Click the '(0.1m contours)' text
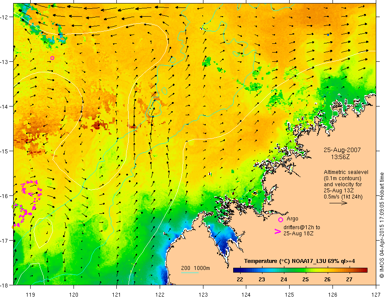This screenshot has height=298, width=385. pyautogui.click(x=343, y=178)
